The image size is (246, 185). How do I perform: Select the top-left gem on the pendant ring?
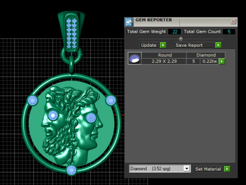point(32,100)
